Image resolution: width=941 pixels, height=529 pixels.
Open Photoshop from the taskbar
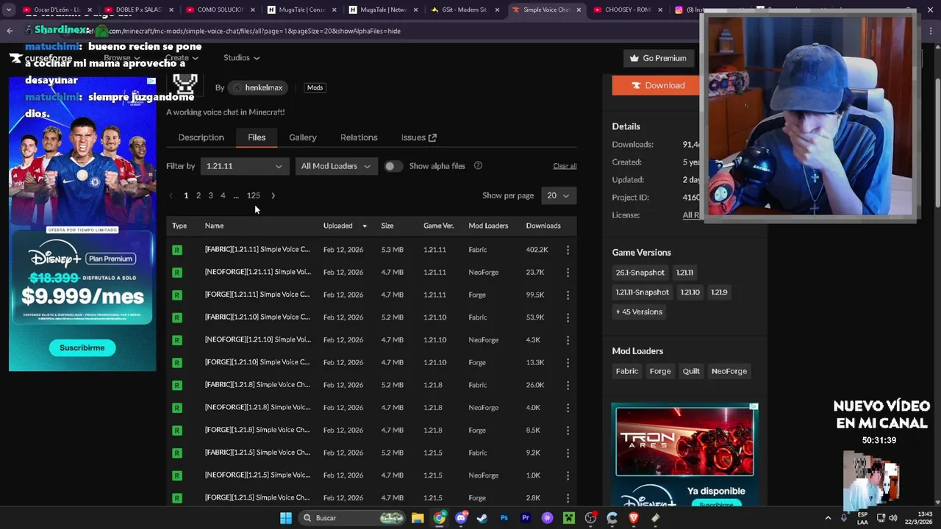[504, 518]
